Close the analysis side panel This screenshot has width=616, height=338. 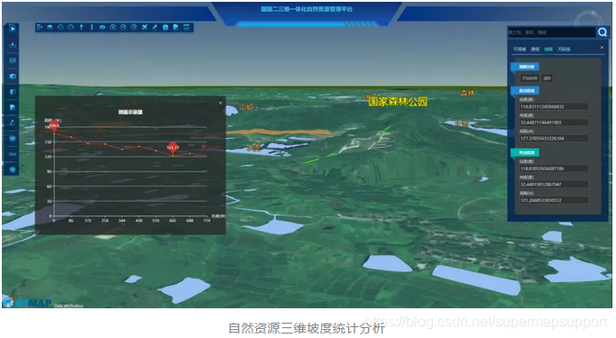pos(602,48)
